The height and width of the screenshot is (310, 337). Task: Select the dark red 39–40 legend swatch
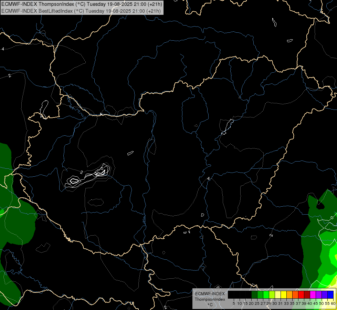pos(307,294)
